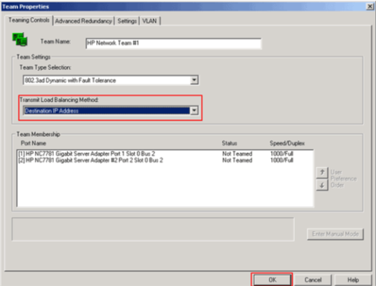Select adapter [1] HP NC7781 Port 1 row
376x286 pixels.
[x=165, y=154]
